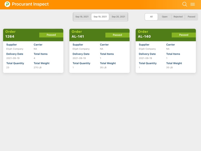Click delivery date 2021-09-19 in Order AL-140

(x=145, y=58)
